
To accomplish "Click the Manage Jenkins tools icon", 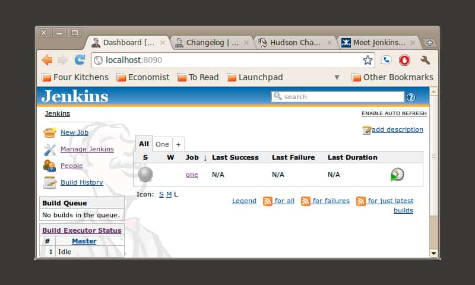I will pos(50,149).
